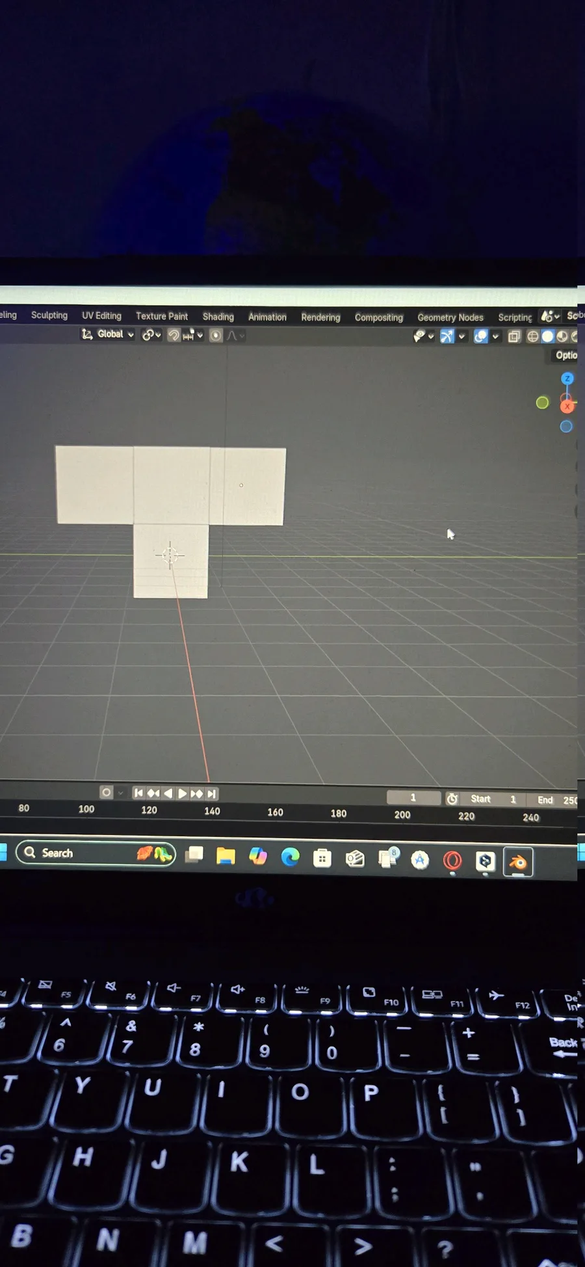This screenshot has width=585, height=1267.
Task: Open Microsoft Edge from the taskbar
Action: (290, 857)
